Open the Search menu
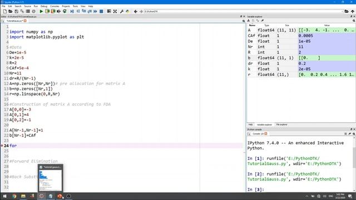 click(18, 6)
